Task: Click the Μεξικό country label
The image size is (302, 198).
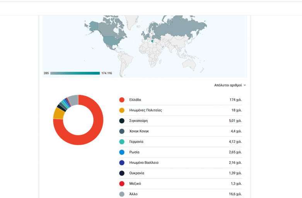Action: click(x=135, y=183)
